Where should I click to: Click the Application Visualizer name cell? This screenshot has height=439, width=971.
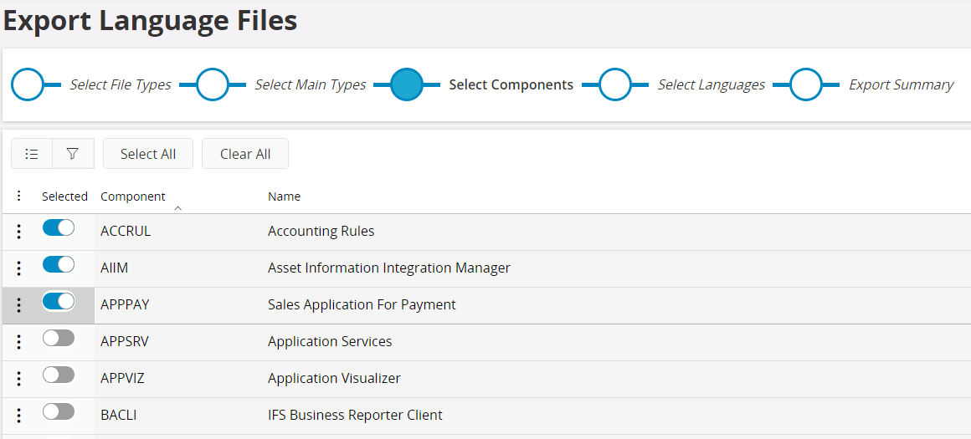click(334, 378)
